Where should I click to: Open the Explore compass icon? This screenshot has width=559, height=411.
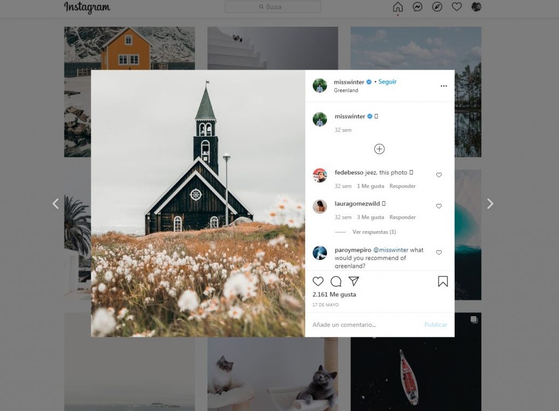(437, 8)
